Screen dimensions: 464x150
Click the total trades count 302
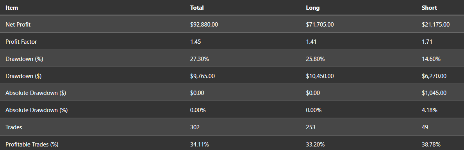point(195,127)
